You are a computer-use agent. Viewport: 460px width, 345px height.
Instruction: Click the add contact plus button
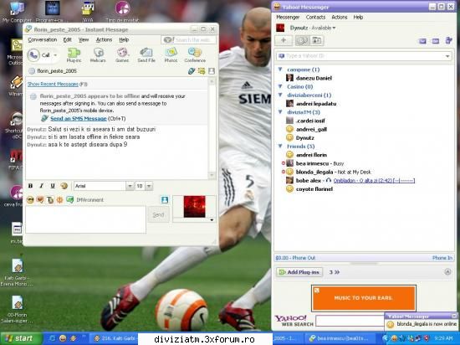coord(284,40)
